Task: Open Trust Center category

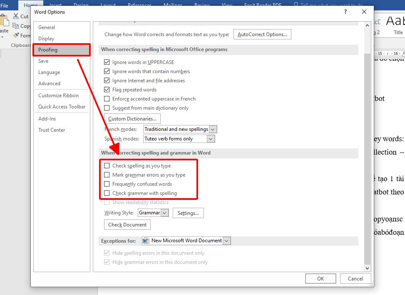Action: click(62, 130)
